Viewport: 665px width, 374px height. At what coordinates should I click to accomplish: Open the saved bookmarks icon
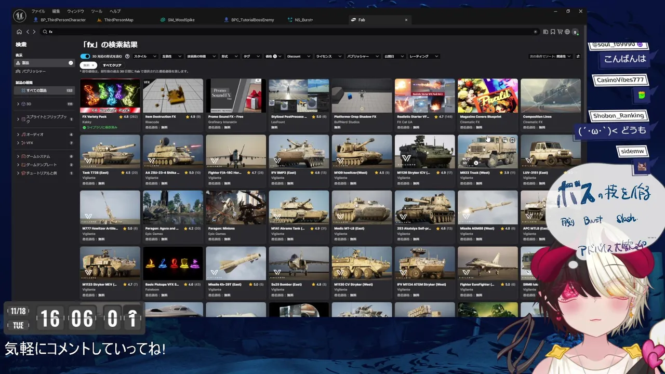553,32
